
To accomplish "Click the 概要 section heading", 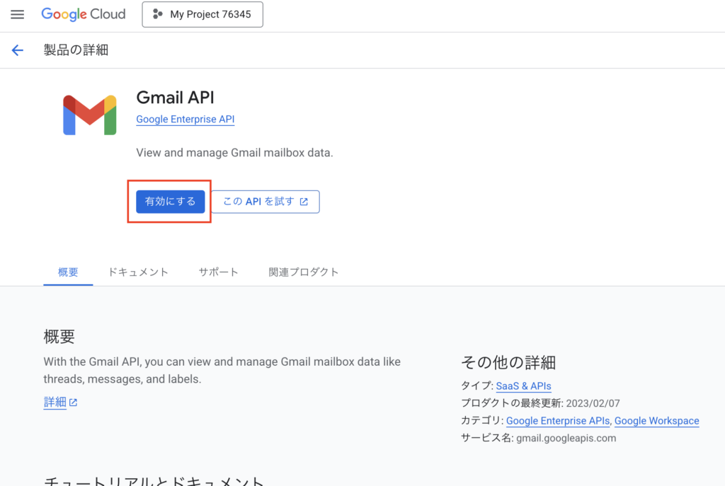I will pos(59,336).
